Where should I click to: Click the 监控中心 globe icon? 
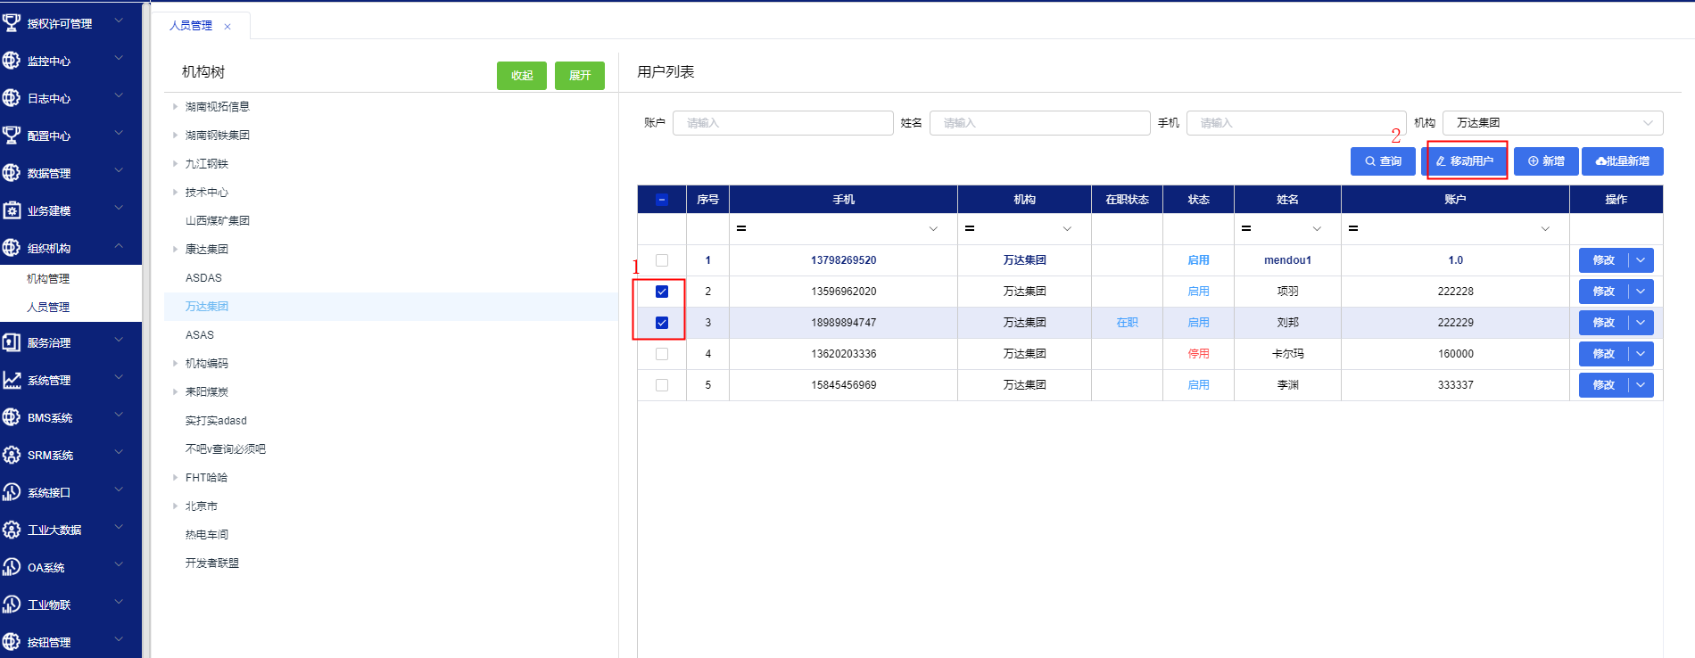[12, 61]
